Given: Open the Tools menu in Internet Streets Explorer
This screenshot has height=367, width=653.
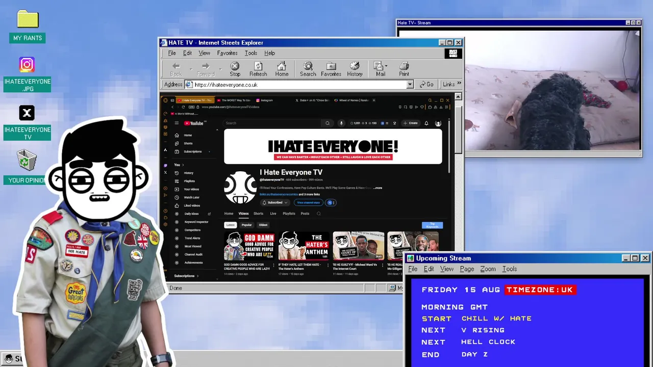Looking at the screenshot, I should point(250,53).
